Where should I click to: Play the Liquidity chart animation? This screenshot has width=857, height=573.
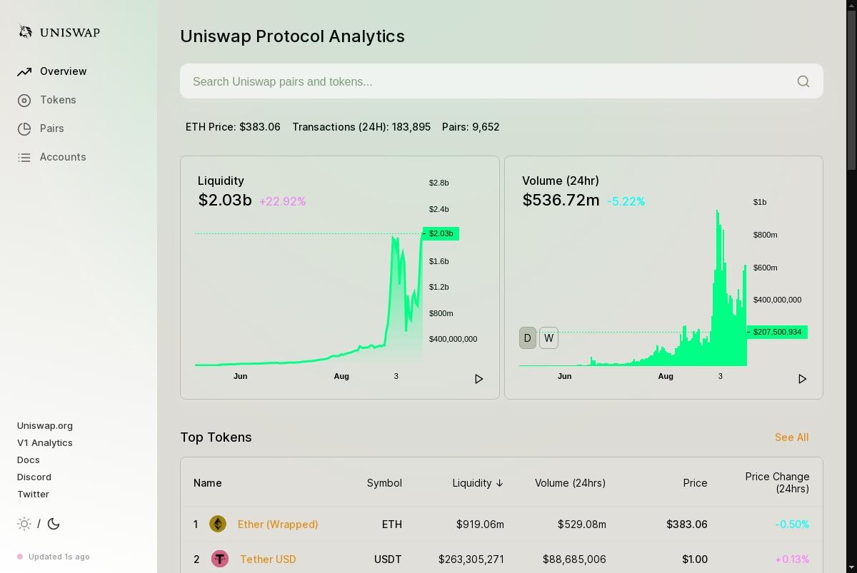(x=479, y=379)
